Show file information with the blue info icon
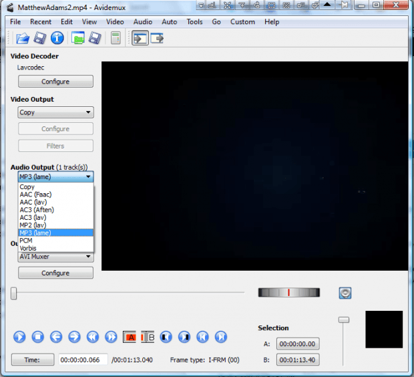The image size is (414, 377). [57, 38]
